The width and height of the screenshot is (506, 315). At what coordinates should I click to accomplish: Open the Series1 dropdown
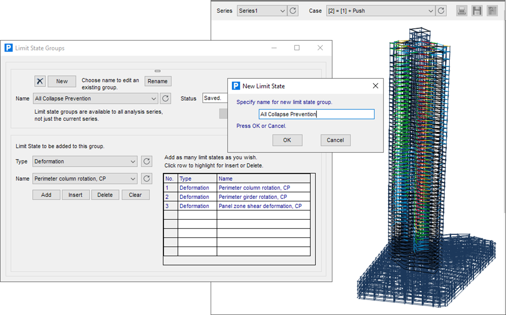(x=281, y=11)
